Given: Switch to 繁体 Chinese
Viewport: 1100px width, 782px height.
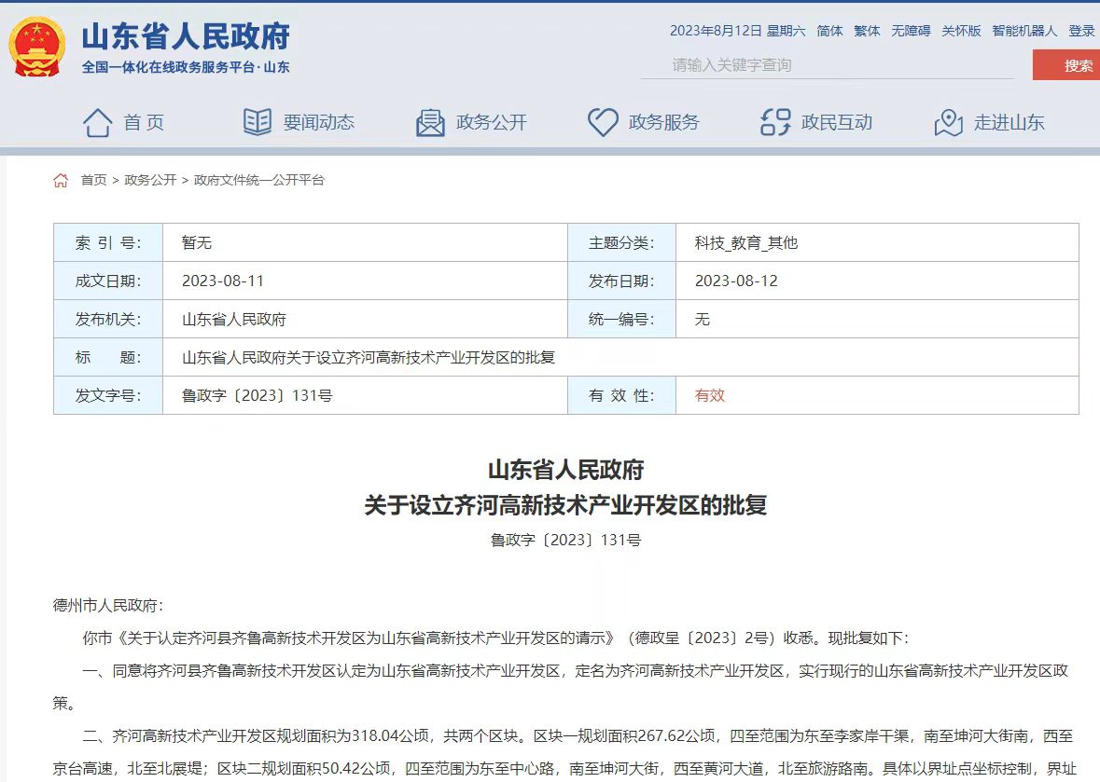Looking at the screenshot, I should click(867, 31).
